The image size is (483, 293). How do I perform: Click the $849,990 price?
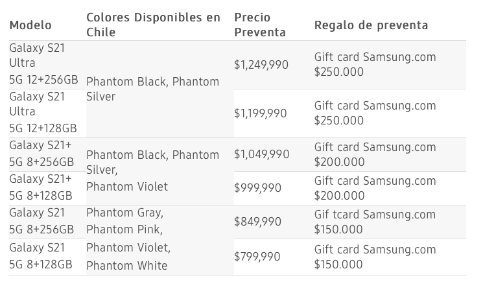(x=257, y=222)
